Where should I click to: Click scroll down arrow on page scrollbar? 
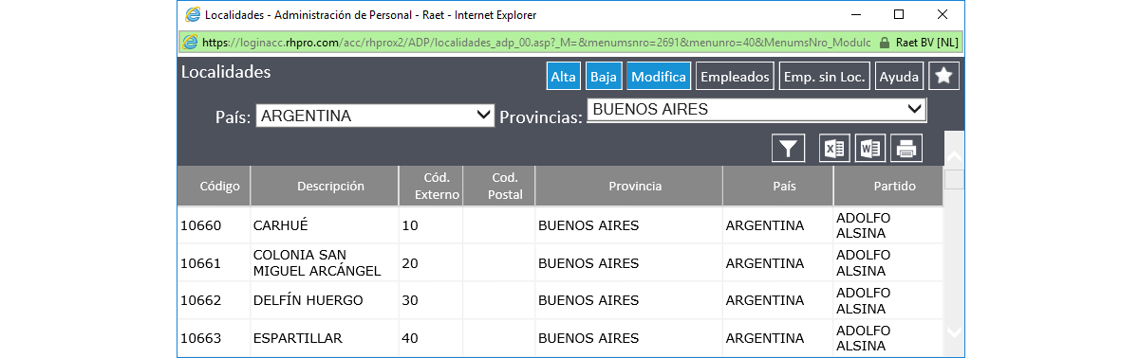[x=954, y=332]
